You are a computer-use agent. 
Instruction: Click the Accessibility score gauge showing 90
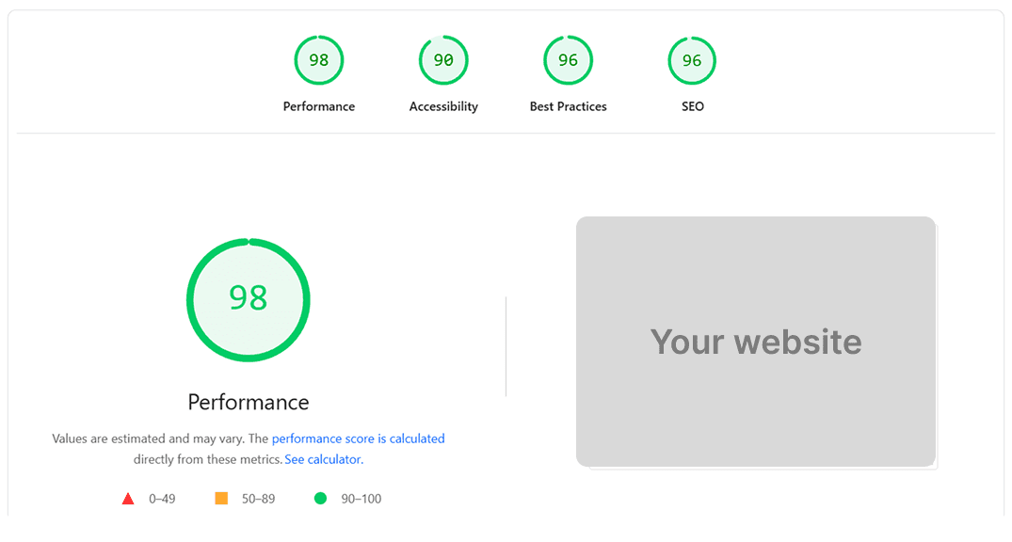(x=443, y=60)
